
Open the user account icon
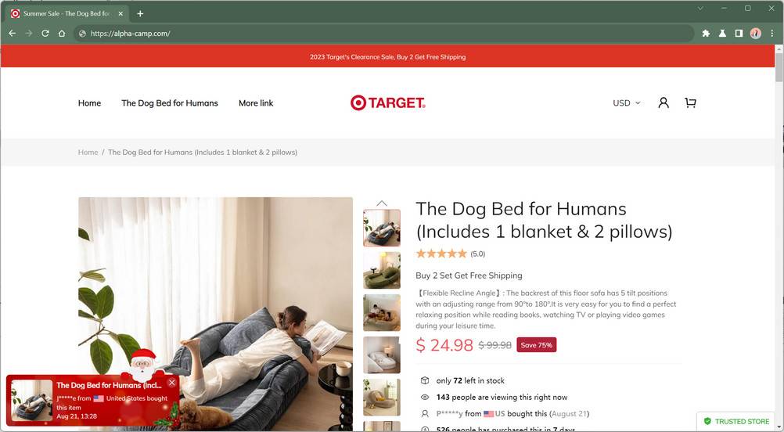pyautogui.click(x=664, y=103)
